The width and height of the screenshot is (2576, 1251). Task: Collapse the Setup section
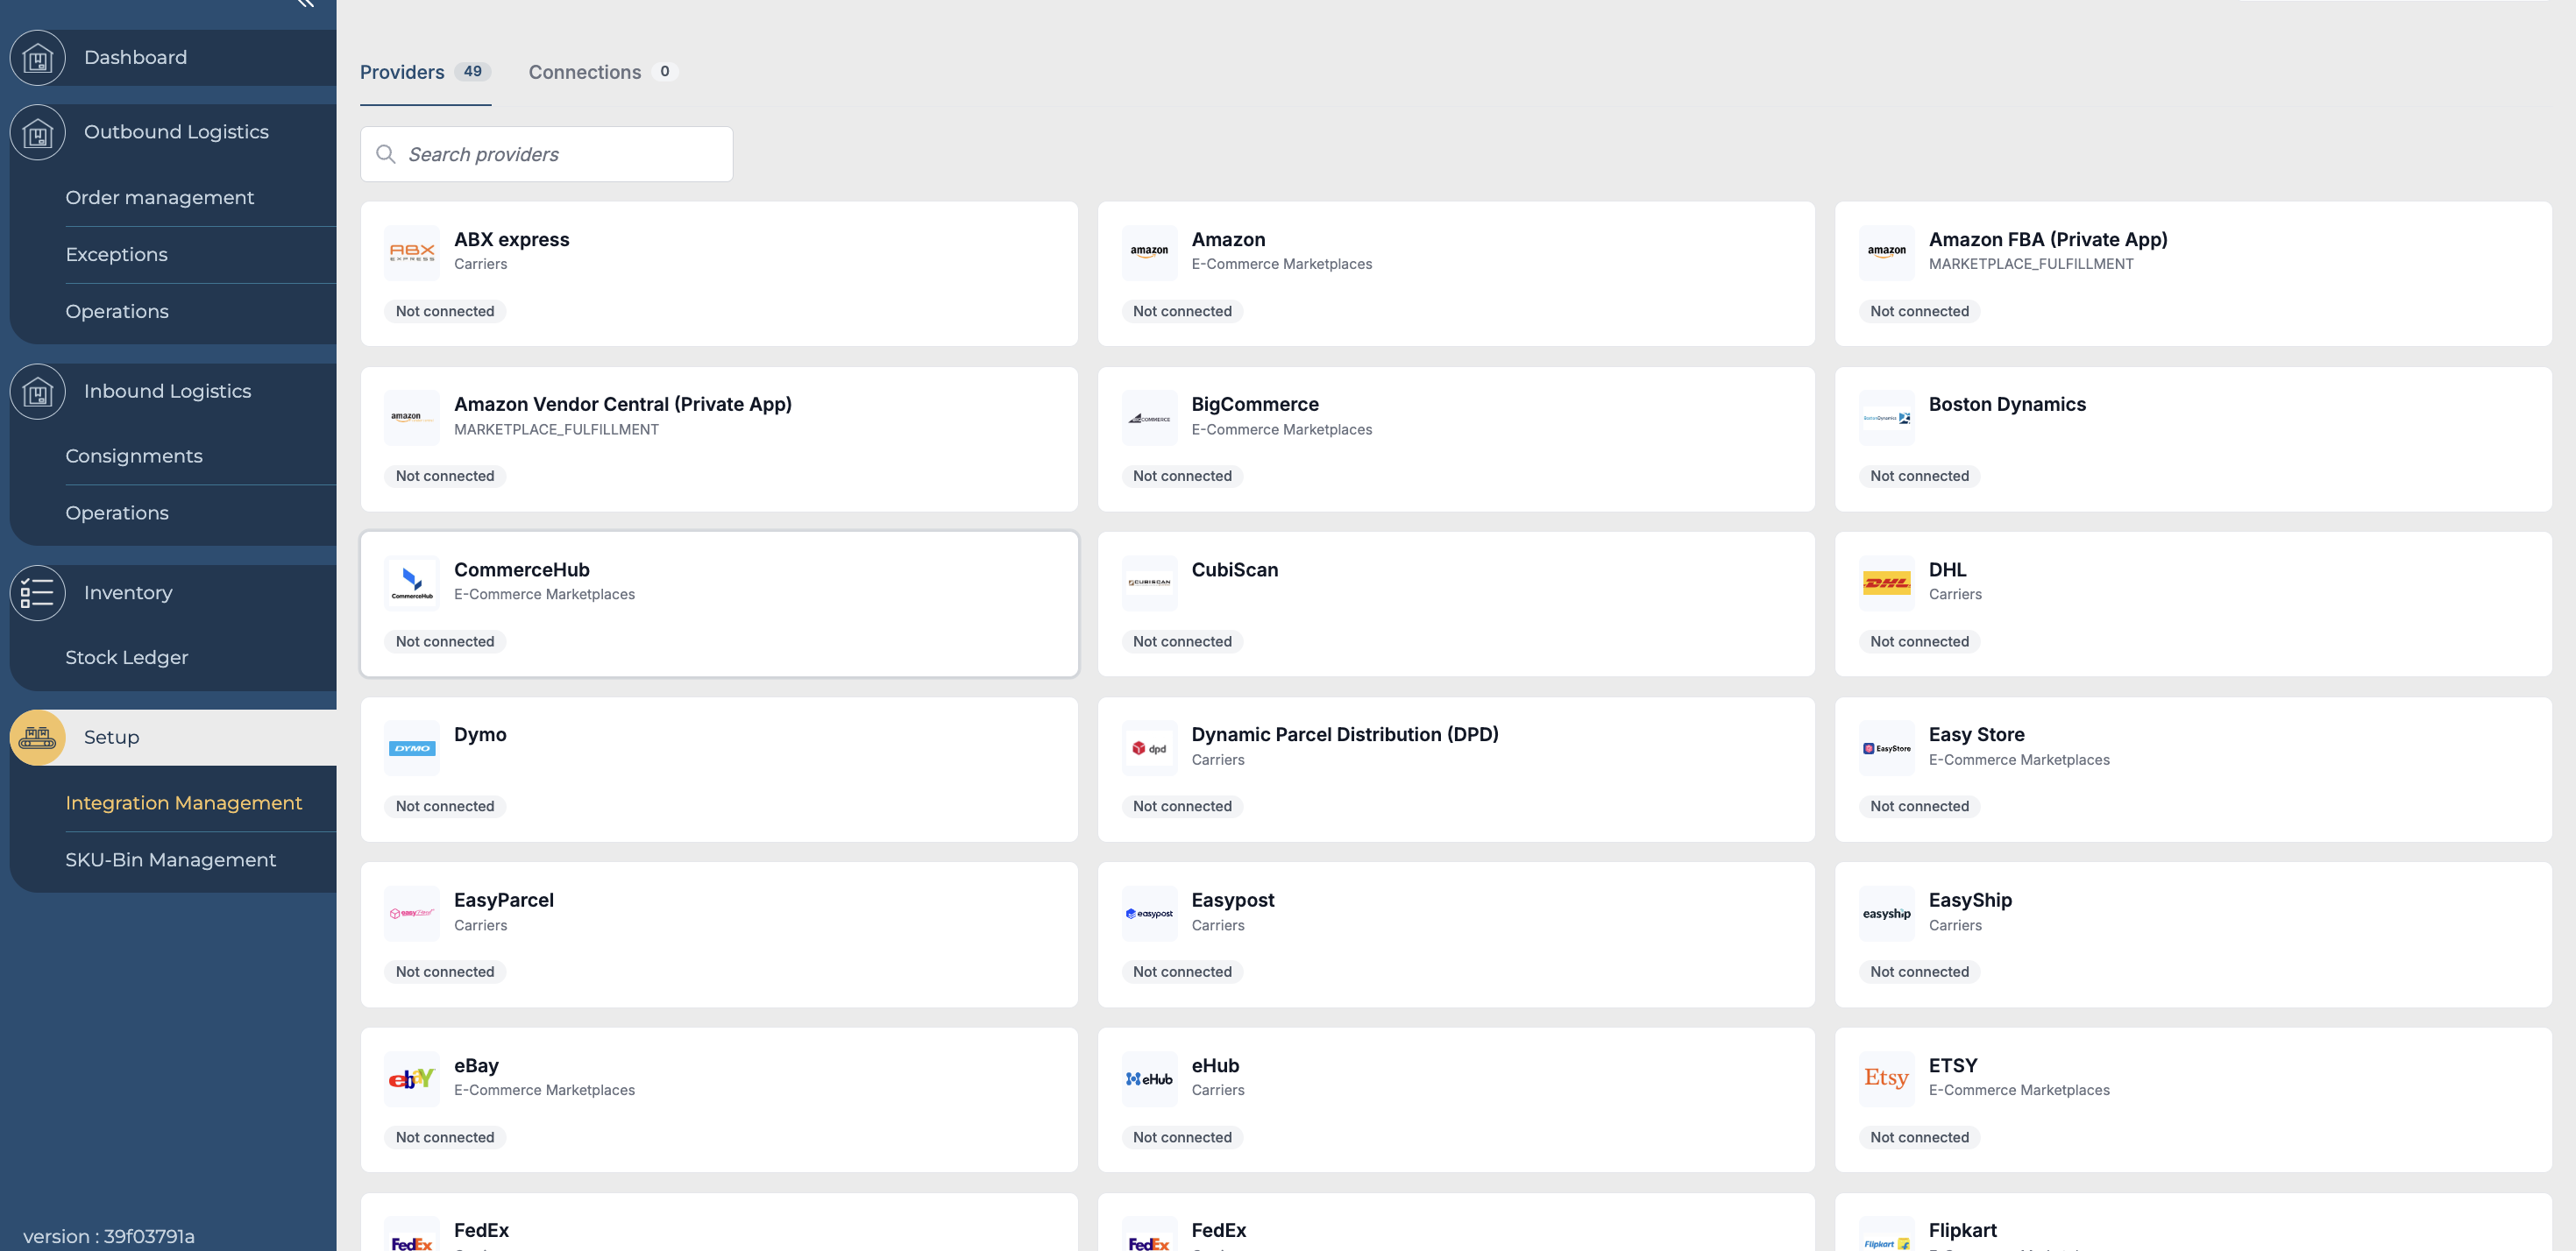pyautogui.click(x=112, y=738)
